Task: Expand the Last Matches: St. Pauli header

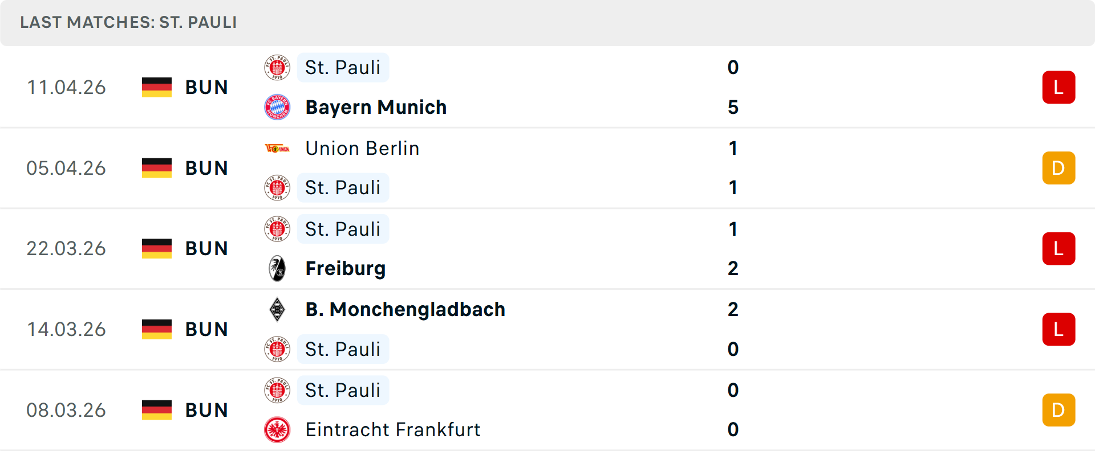Action: [x=128, y=23]
